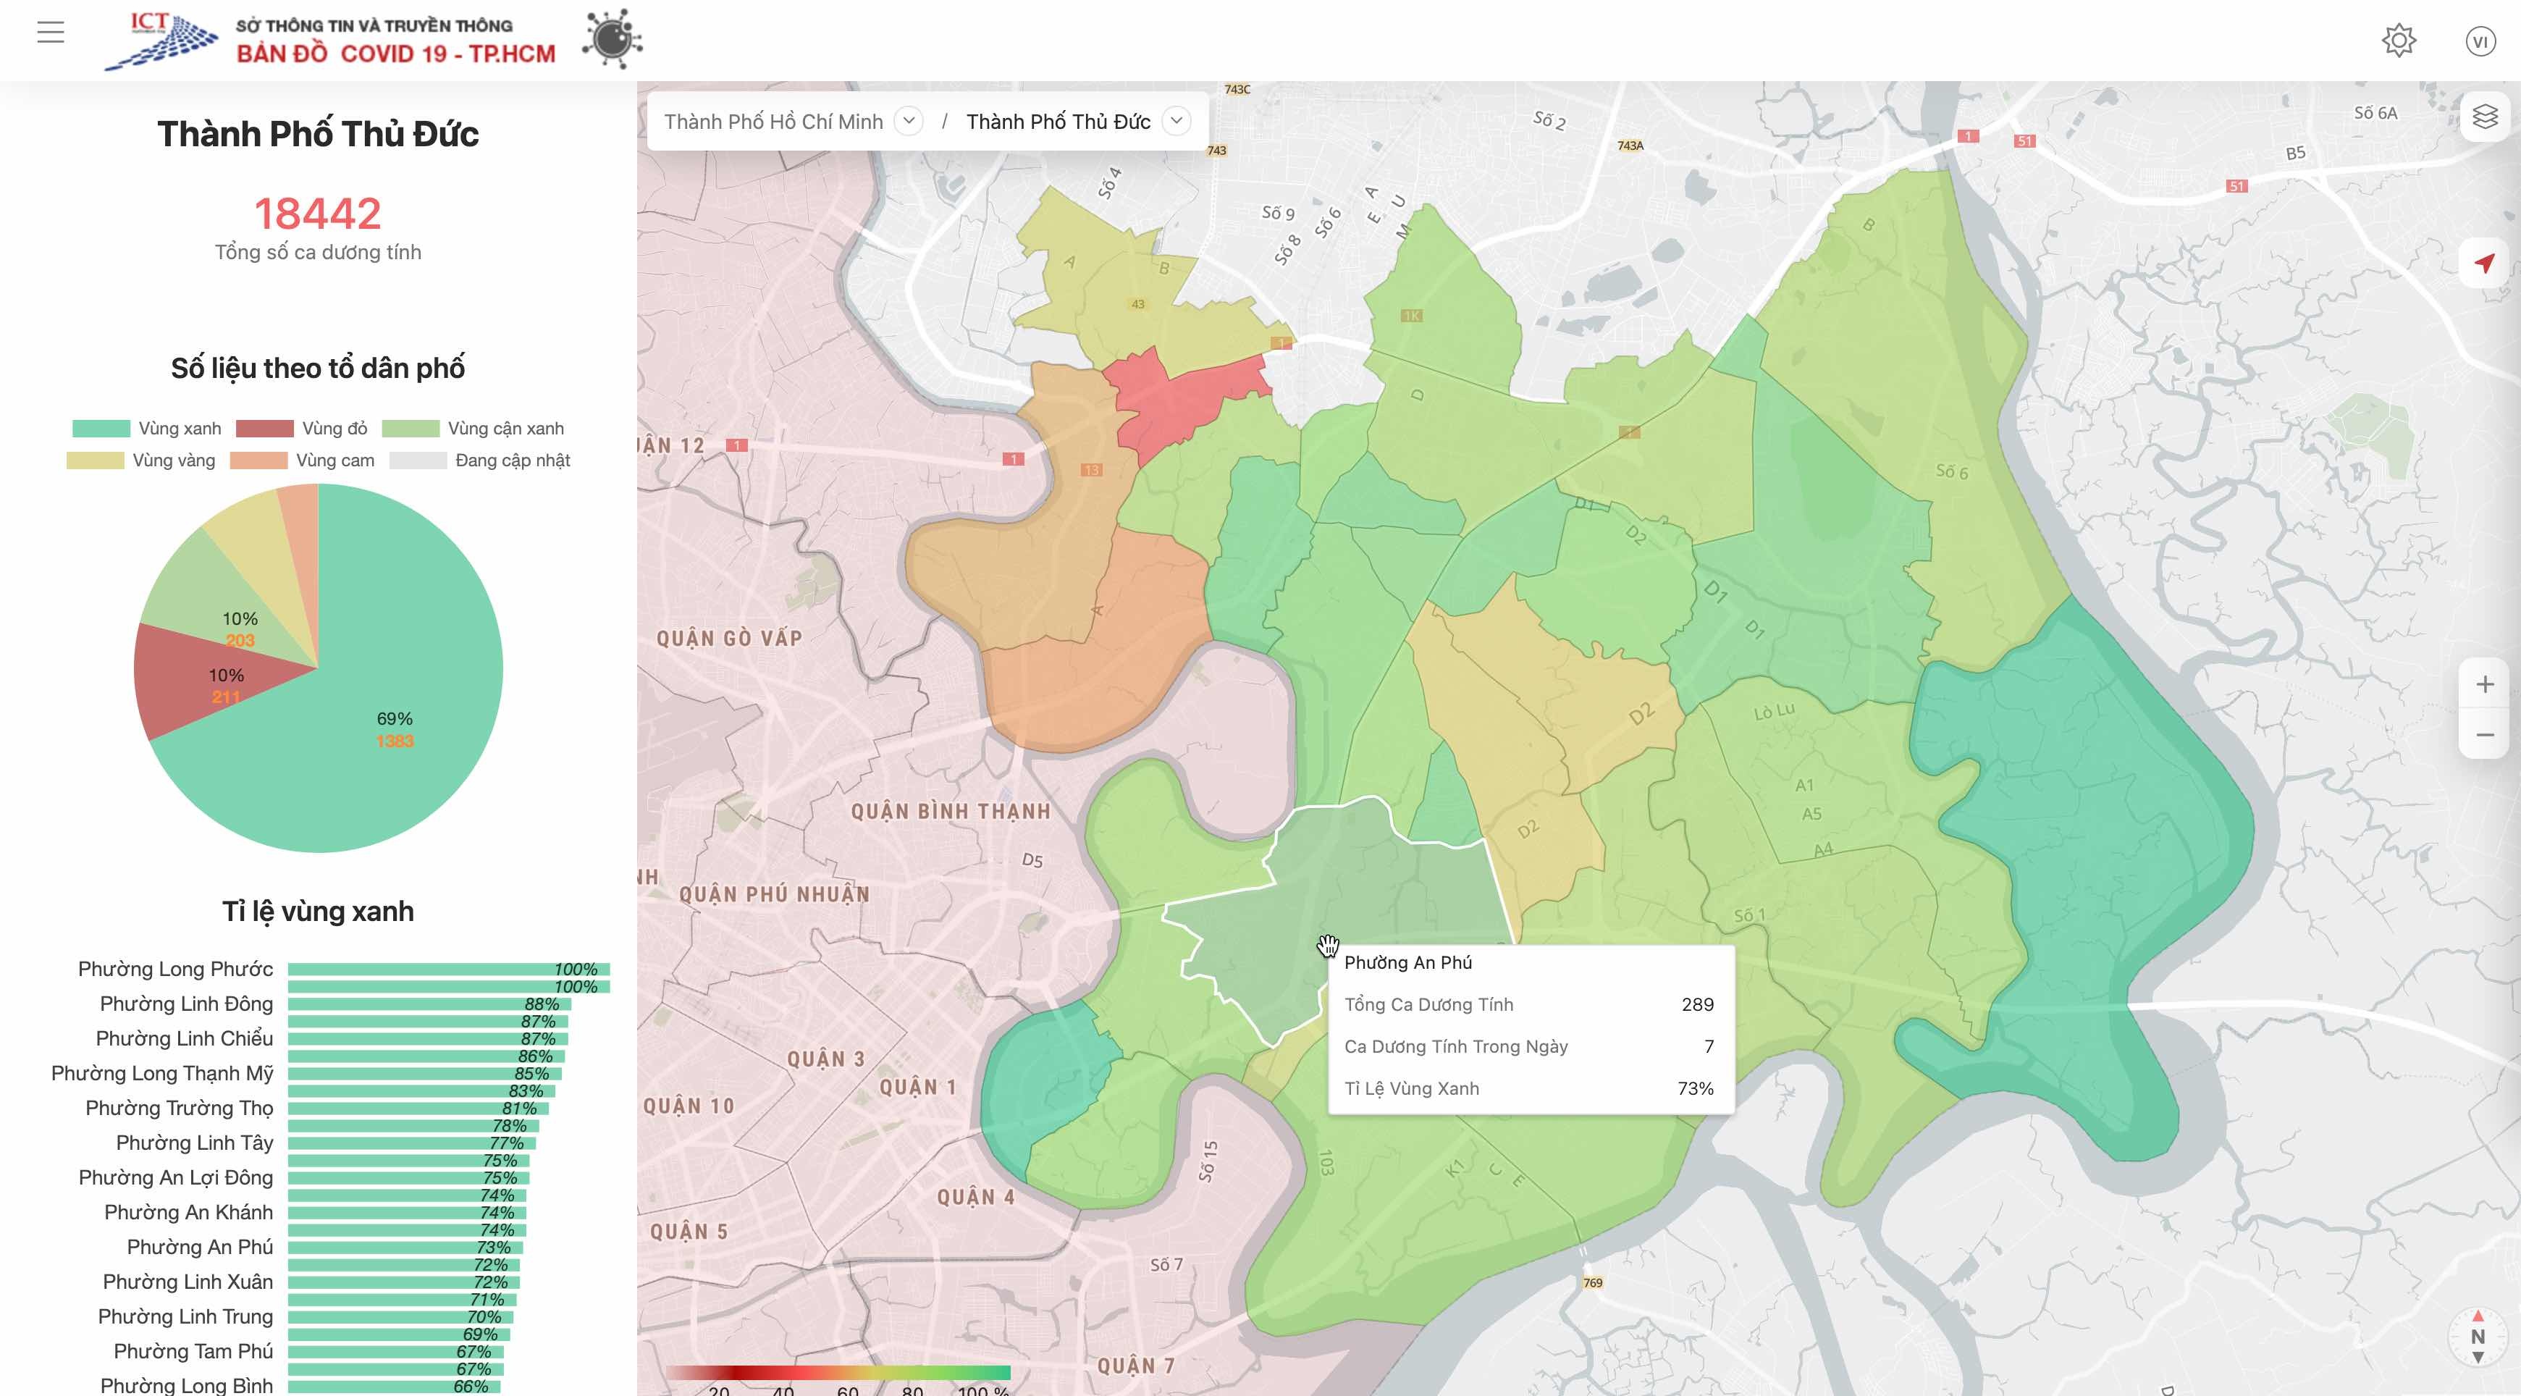Click the coronavirus icon in header
This screenshot has height=1396, width=2521.
pyautogui.click(x=613, y=40)
